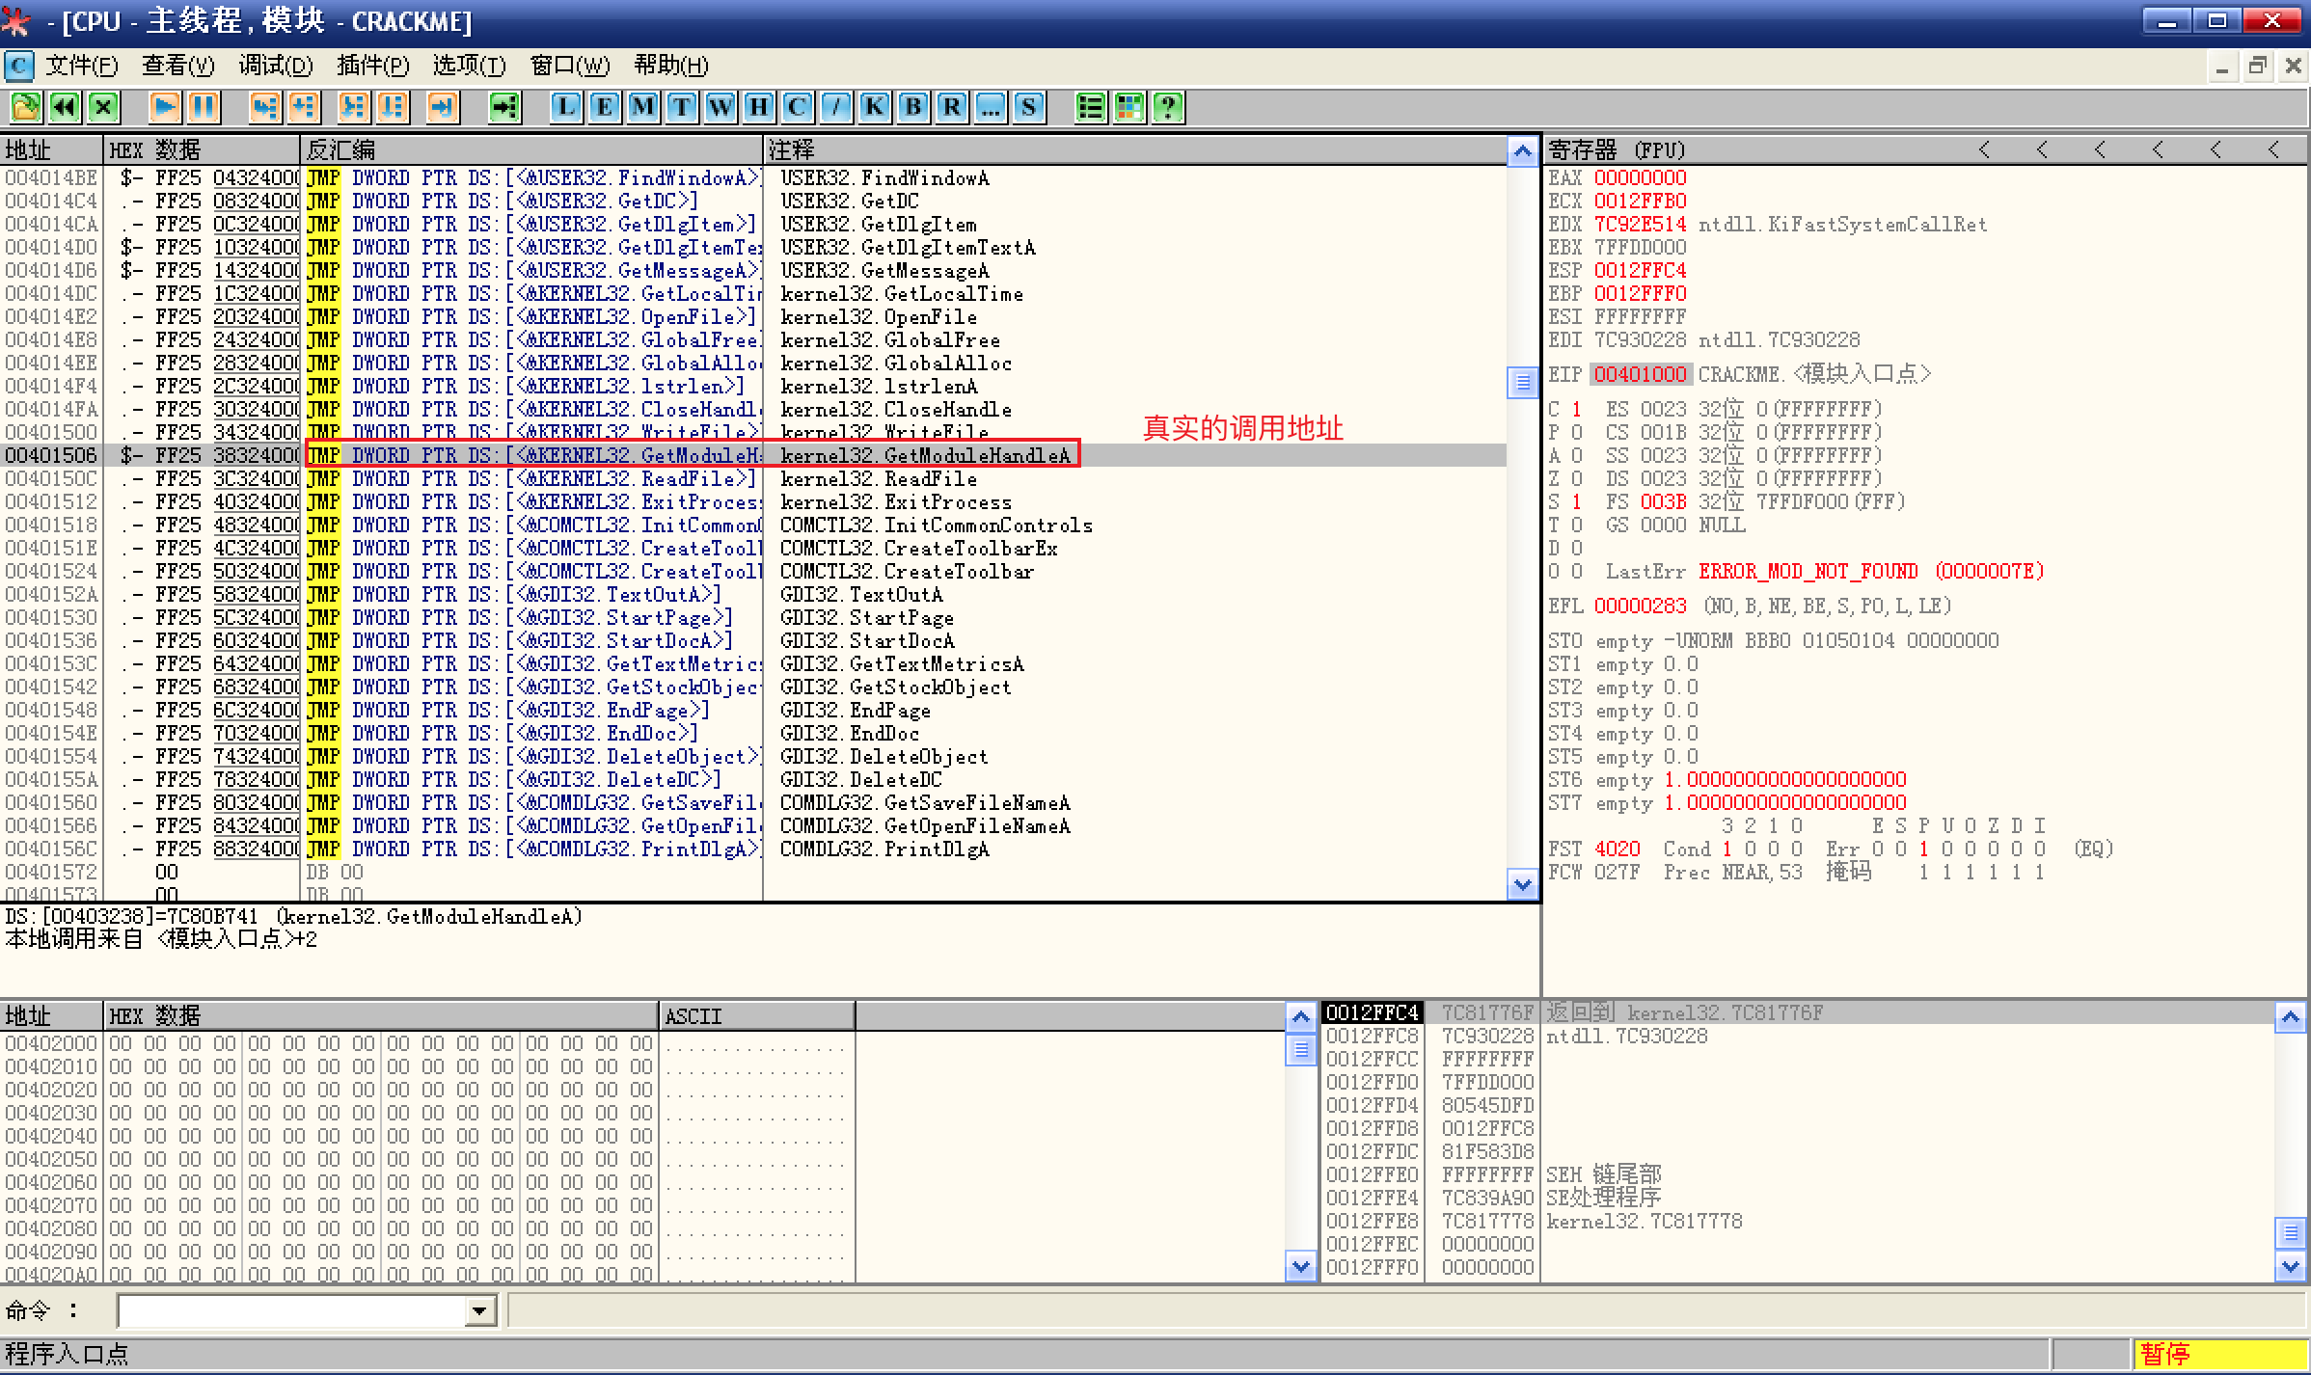The height and width of the screenshot is (1375, 2311).
Task: Open the Memory map M button
Action: [x=643, y=107]
